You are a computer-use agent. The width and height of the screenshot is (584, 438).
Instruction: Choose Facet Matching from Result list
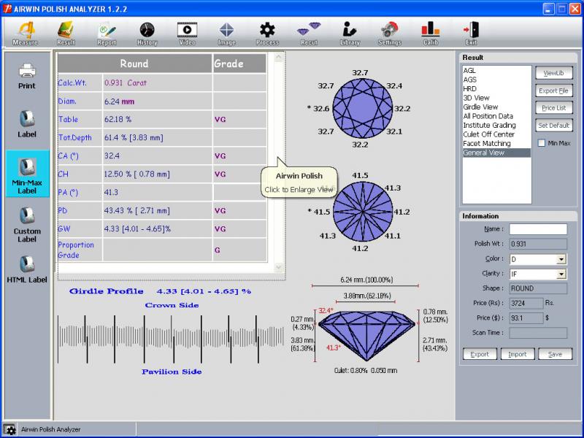click(487, 144)
